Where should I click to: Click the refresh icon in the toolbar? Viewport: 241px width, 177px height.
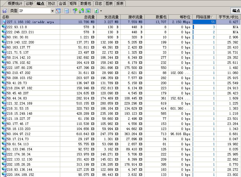coord(97,11)
